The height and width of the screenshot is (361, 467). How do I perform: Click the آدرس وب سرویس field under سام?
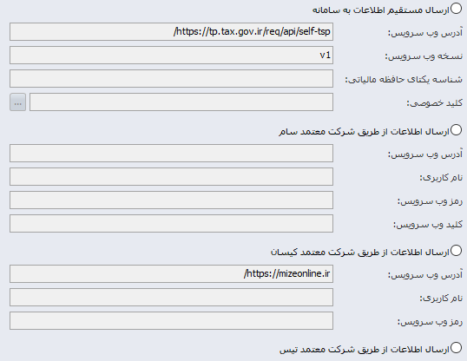171,154
